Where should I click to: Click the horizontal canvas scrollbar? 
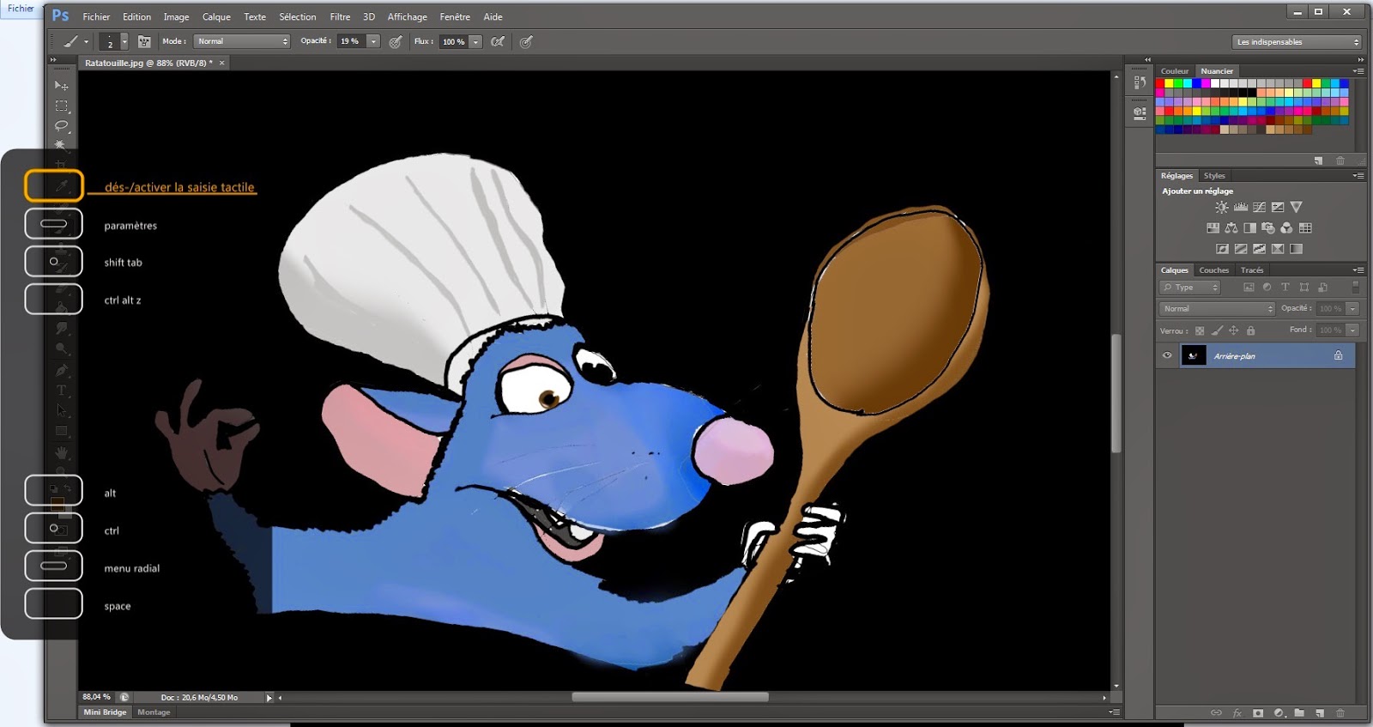point(670,697)
